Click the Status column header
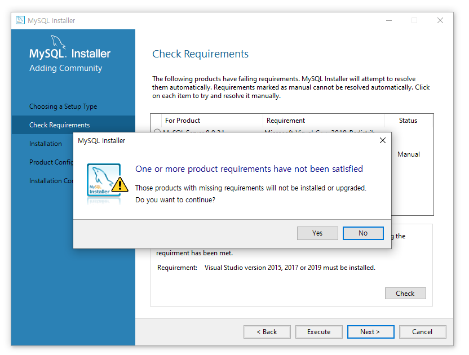Viewport: 469px width, 355px height. 408,121
